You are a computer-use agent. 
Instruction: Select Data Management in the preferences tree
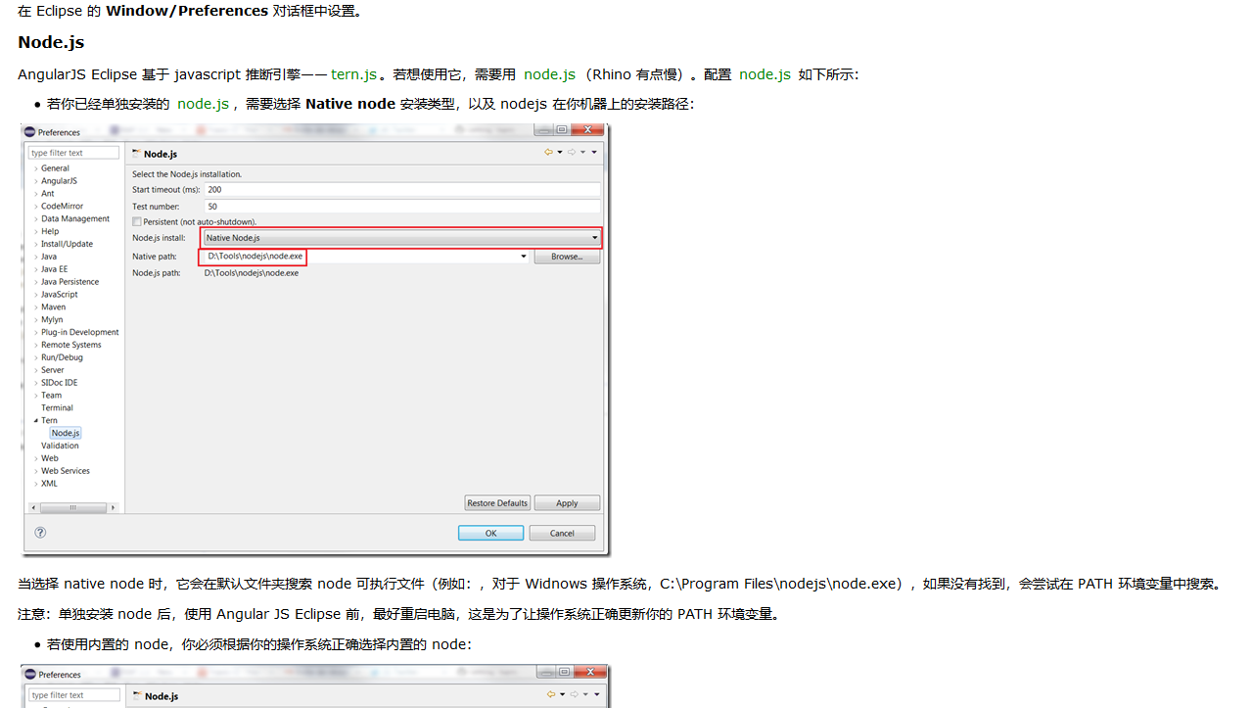[75, 219]
